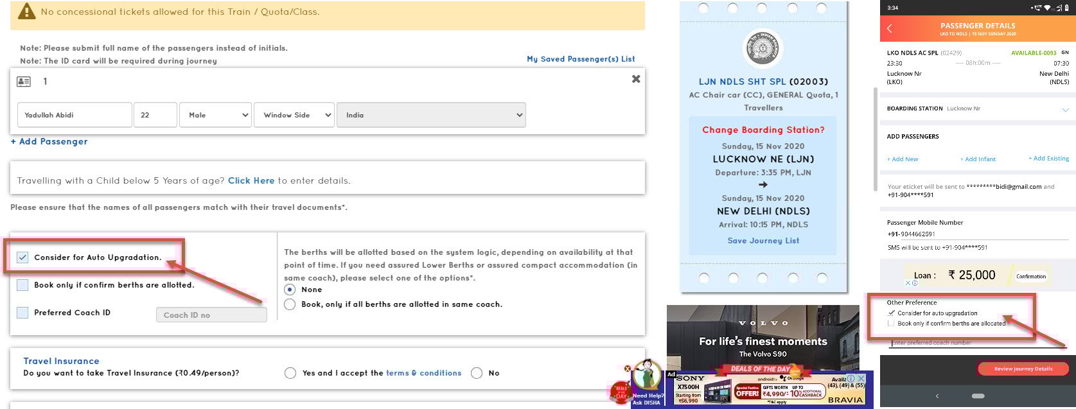Tap + Add Existing passenger in the app

(x=1048, y=159)
